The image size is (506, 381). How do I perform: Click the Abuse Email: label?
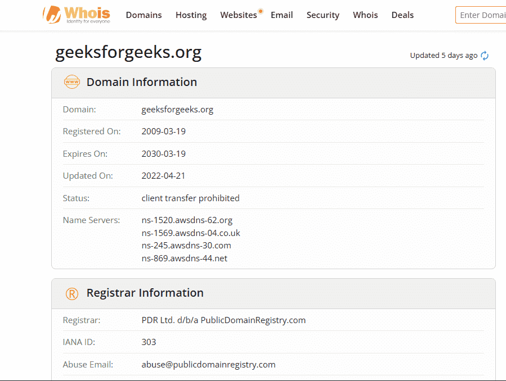pos(88,365)
